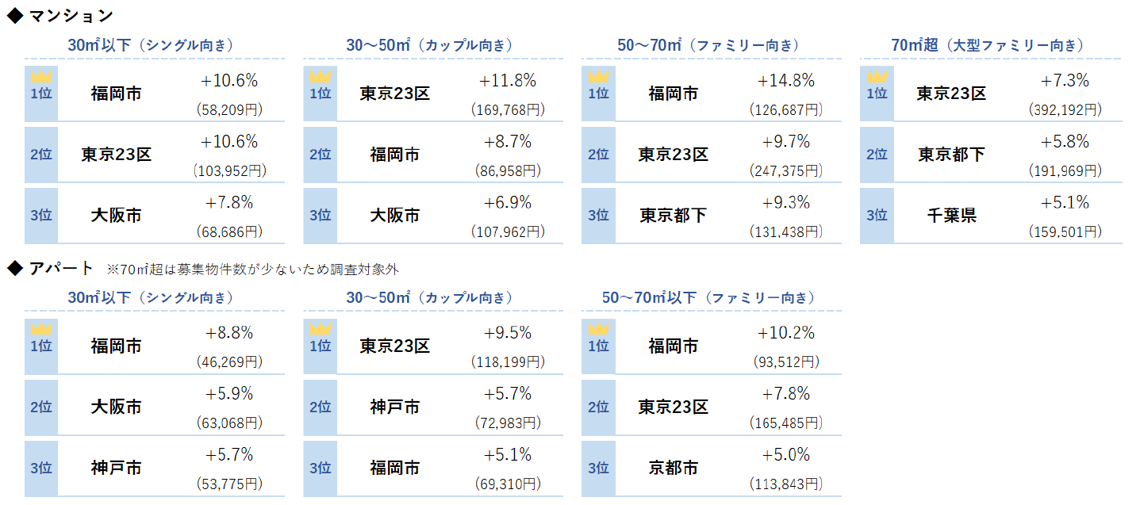The height and width of the screenshot is (505, 1140).
Task: Click the crown icon in Mansion 50～70㎡ column
Action: click(598, 76)
